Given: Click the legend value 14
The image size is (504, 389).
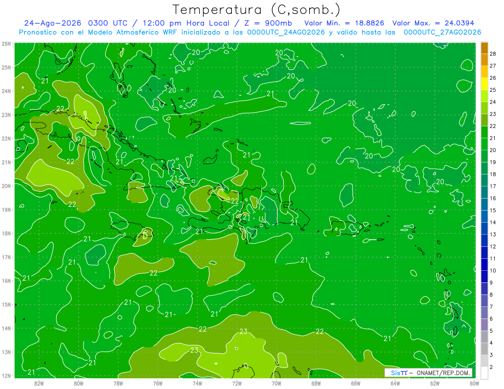Looking at the screenshot, I should pyautogui.click(x=493, y=222).
